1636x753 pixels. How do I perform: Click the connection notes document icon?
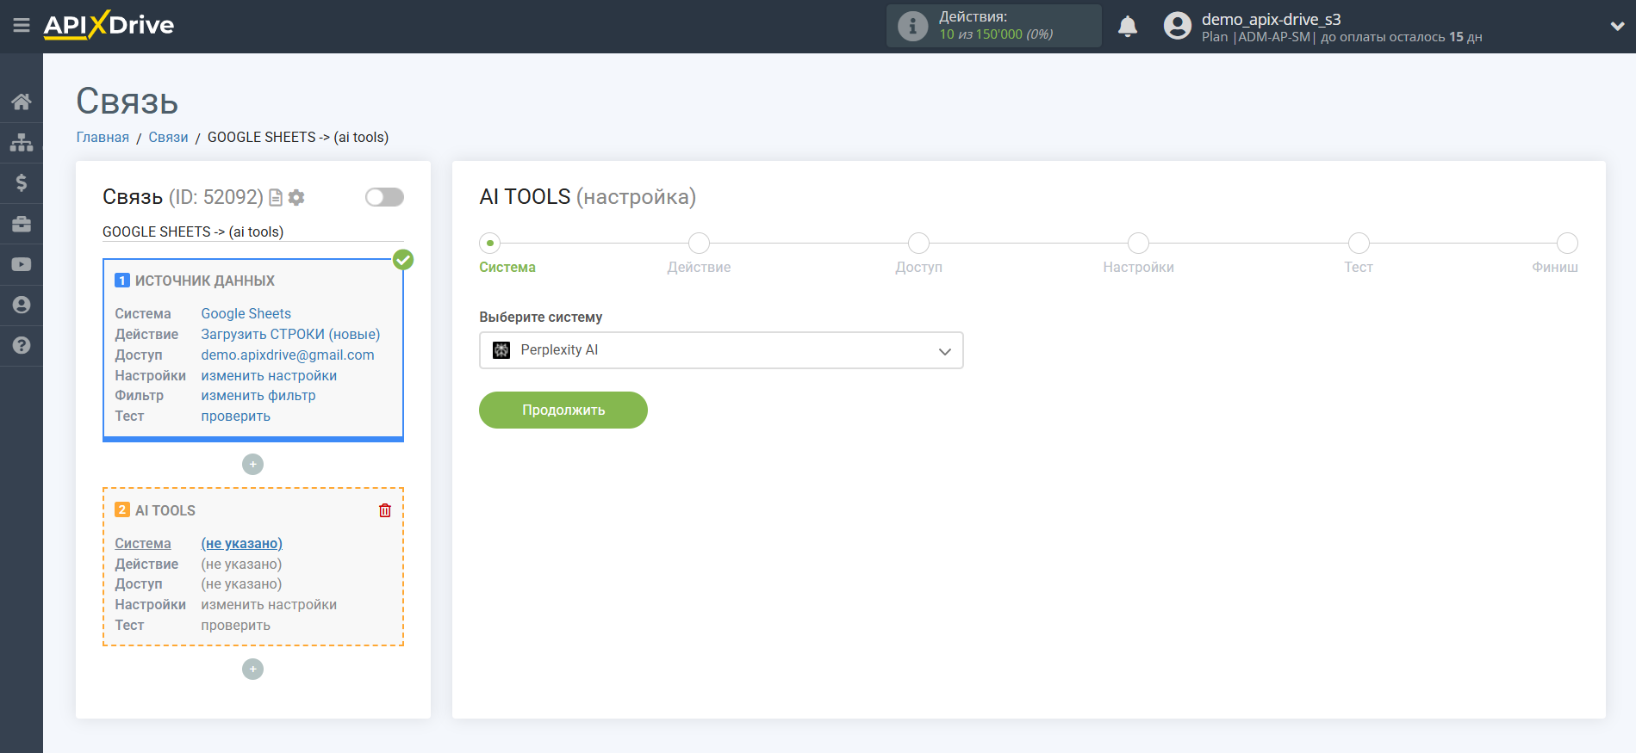276,198
